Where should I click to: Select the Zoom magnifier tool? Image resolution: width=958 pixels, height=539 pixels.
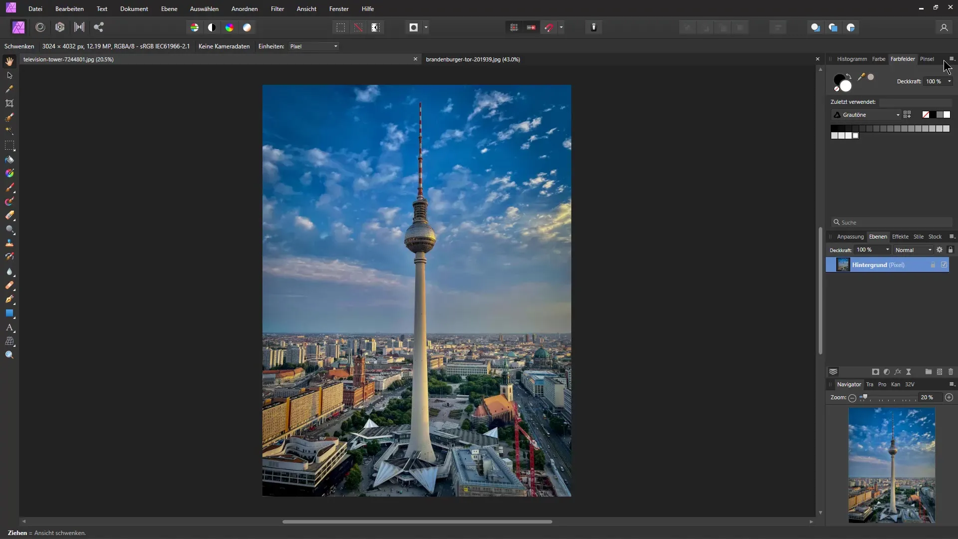[9, 355]
